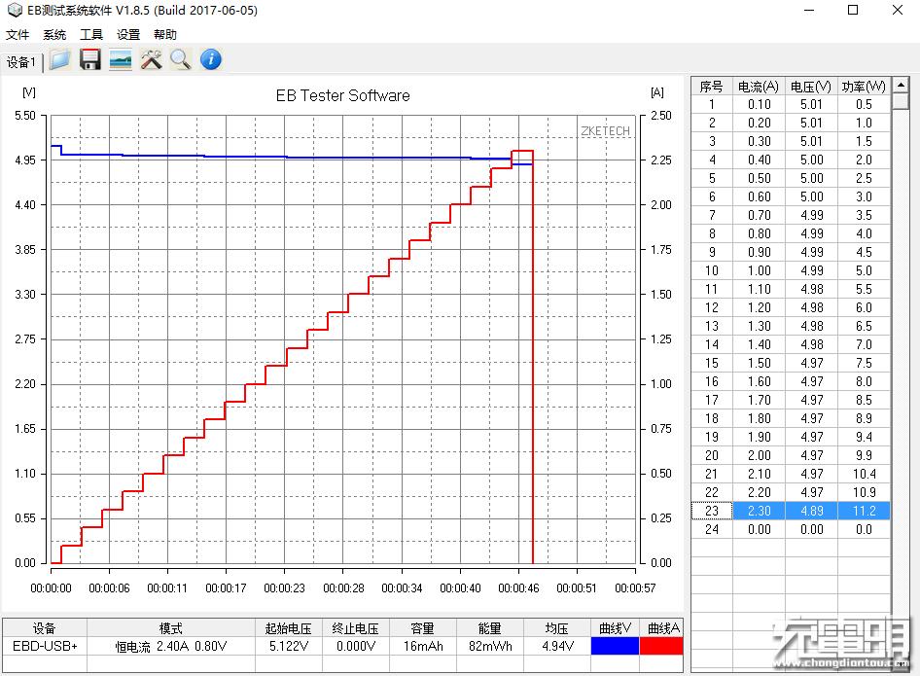Click the scroll up arrow in data table
Image resolution: width=920 pixels, height=676 pixels.
click(898, 86)
